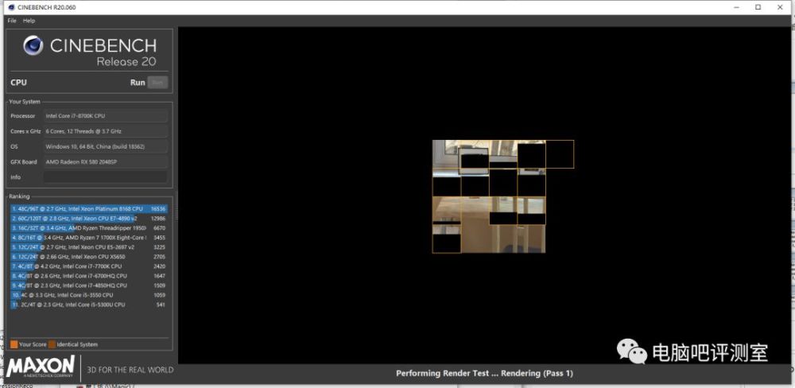
Task: Select ranking row Core i5-3550
Action: click(89, 295)
